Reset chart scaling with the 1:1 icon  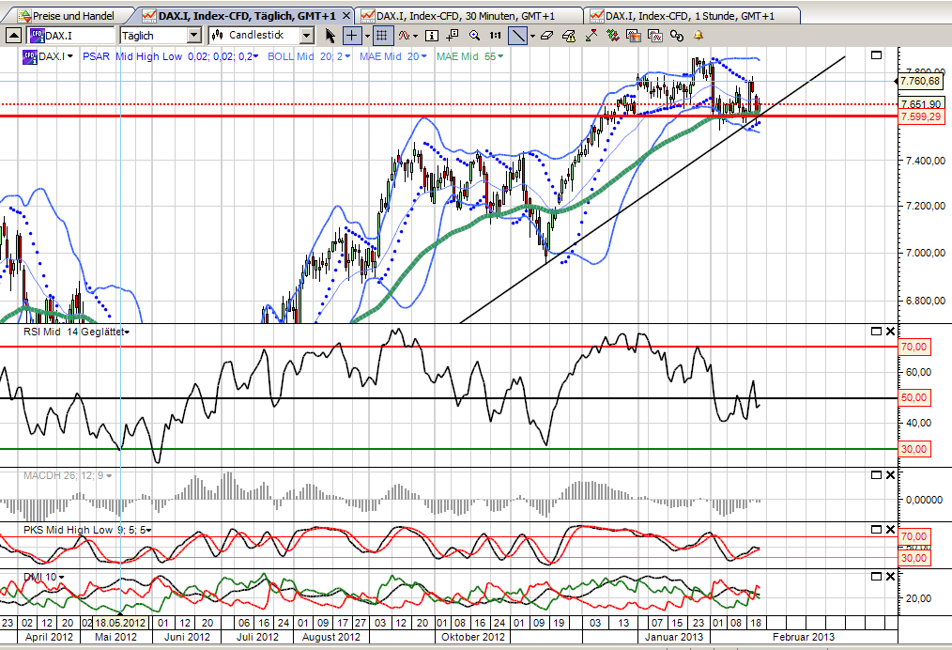point(495,36)
